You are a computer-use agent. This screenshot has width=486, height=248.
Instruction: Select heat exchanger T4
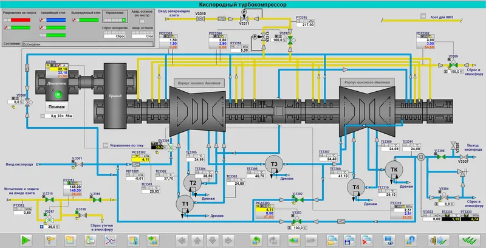tap(356, 187)
